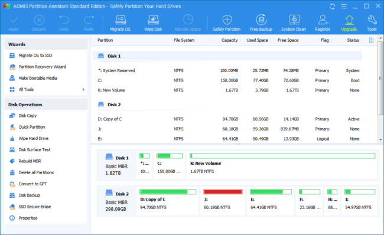The image size is (384, 235).
Task: Select the K: New Volume row in the list
Action: tap(227, 90)
